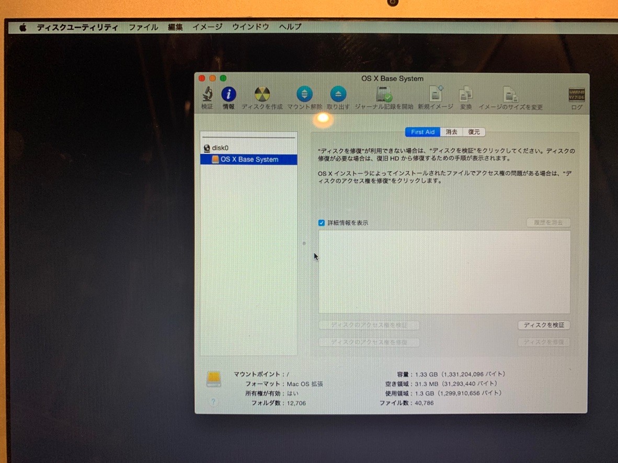Click inside the details log text area
This screenshot has width=618, height=463.
coord(444,272)
